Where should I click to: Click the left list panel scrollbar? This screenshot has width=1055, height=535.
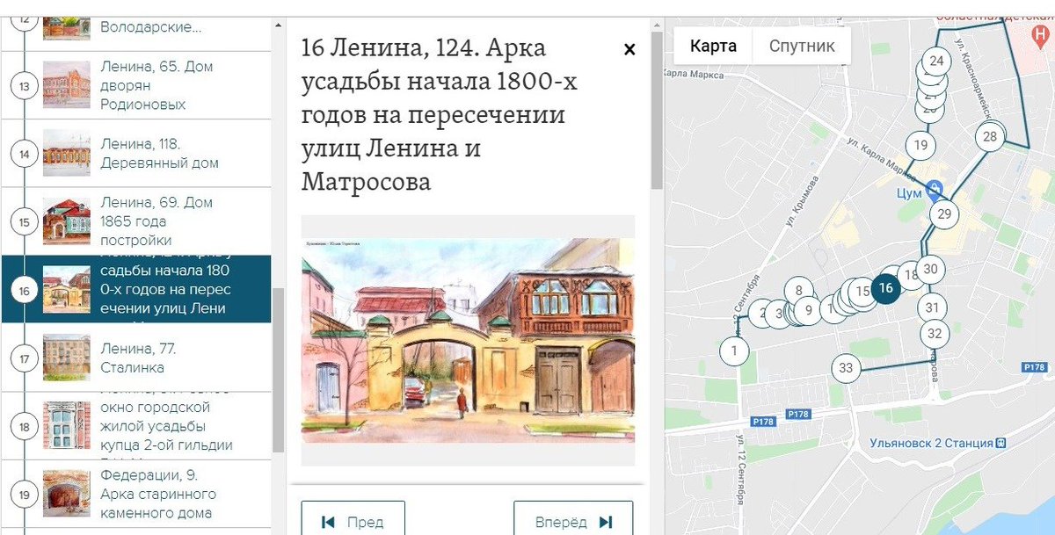pyautogui.click(x=279, y=370)
